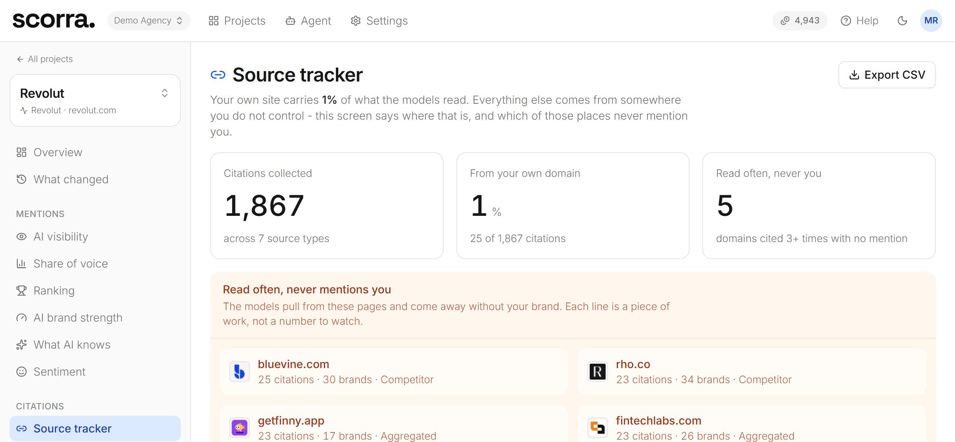The height and width of the screenshot is (442, 955).
Task: Click the CITATIONS section label
Action: pos(40,406)
